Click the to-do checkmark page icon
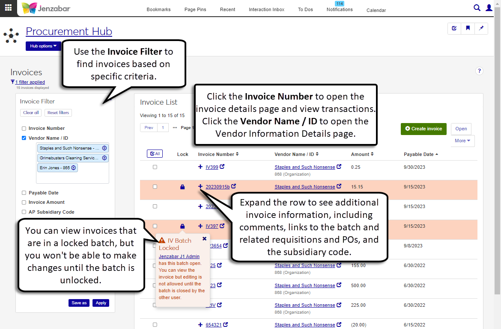The height and width of the screenshot is (329, 501). 454,28
